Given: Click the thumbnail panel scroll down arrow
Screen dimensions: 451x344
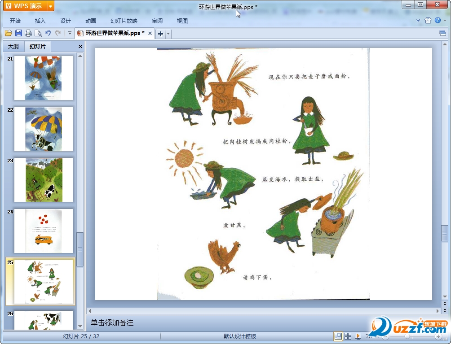Looking at the screenshot, I should coord(80,326).
